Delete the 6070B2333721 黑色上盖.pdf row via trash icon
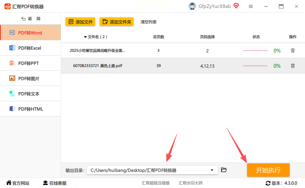Image resolution: width=305 pixels, height=188 pixels. click(293, 66)
